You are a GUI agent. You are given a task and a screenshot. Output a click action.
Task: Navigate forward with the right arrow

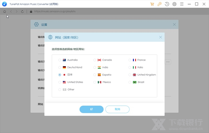point(16,11)
